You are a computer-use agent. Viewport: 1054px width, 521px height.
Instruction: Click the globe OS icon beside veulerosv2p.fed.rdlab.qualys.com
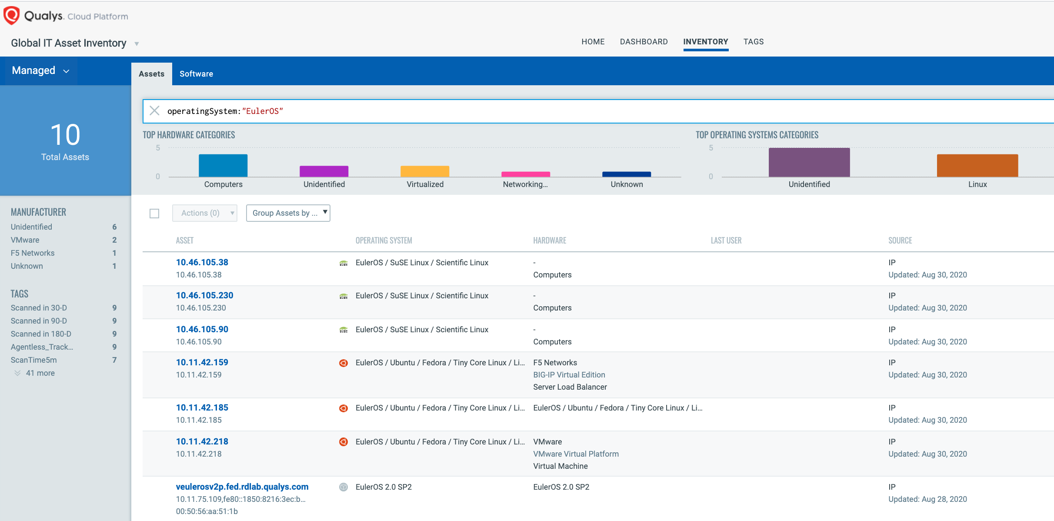tap(344, 487)
